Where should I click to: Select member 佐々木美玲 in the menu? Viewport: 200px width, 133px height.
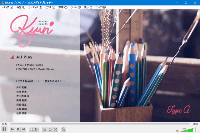[x=22, y=96]
